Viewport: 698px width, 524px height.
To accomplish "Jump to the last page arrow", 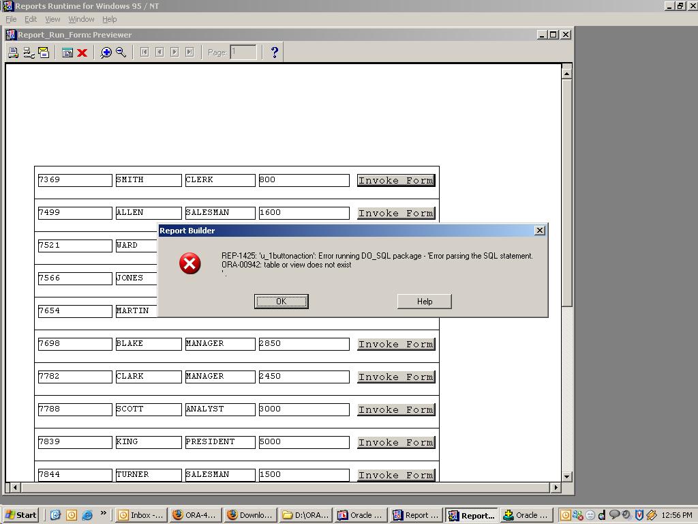I will [x=189, y=53].
